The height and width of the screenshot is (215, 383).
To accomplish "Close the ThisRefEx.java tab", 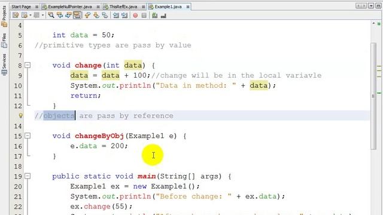I will (x=144, y=7).
